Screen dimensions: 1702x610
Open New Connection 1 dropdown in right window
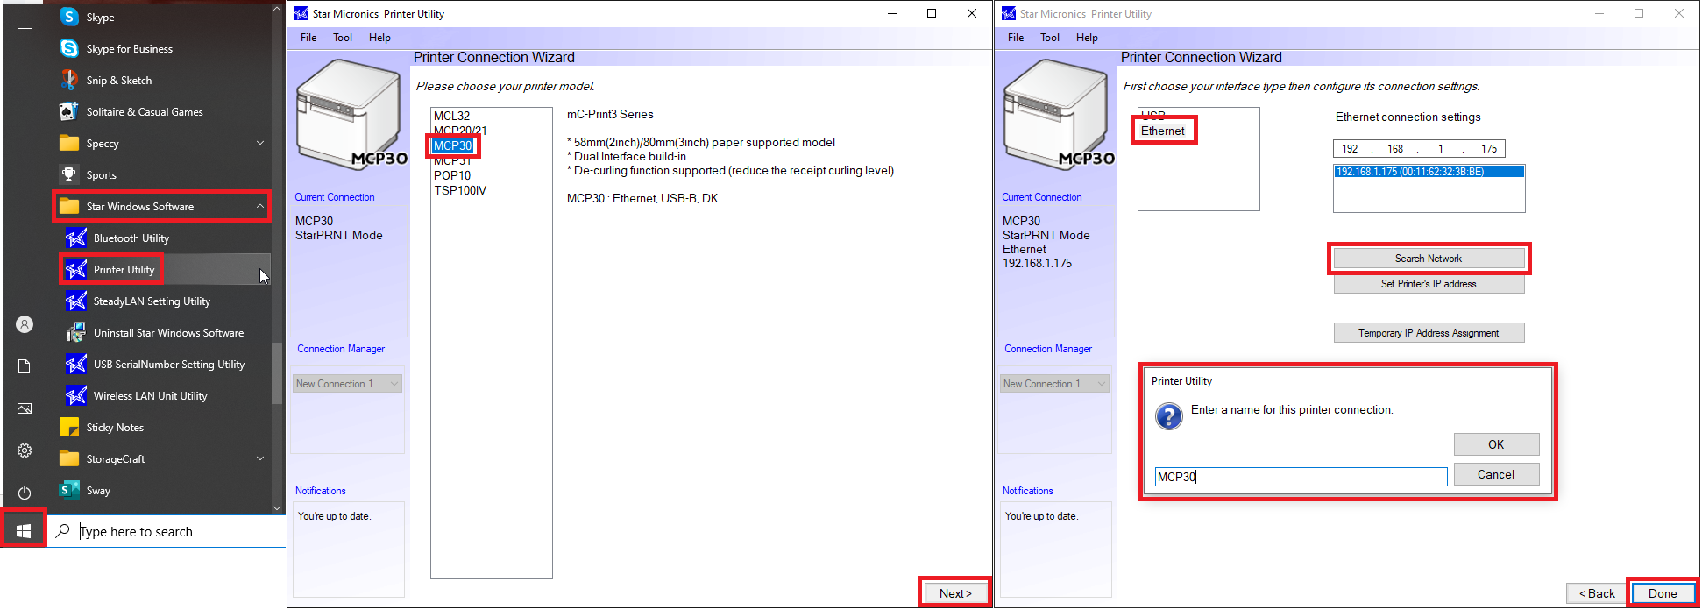pos(1054,384)
